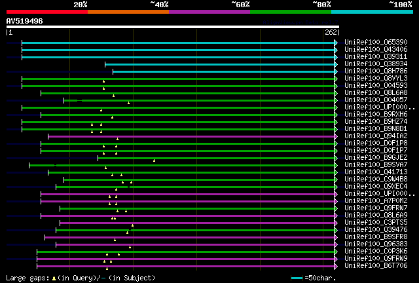Click the UniRef100_B9HZ74 label
The image size is (419, 283).
[376, 122]
